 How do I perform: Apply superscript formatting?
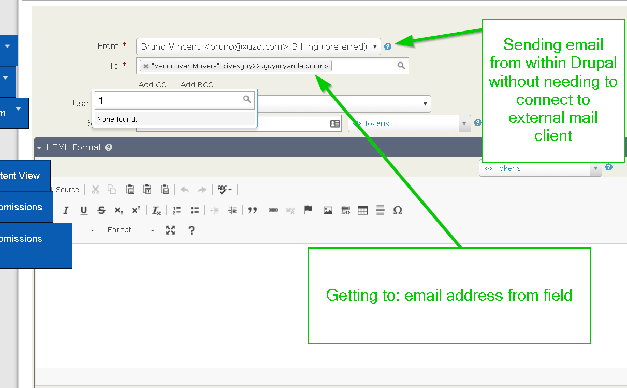pos(136,210)
